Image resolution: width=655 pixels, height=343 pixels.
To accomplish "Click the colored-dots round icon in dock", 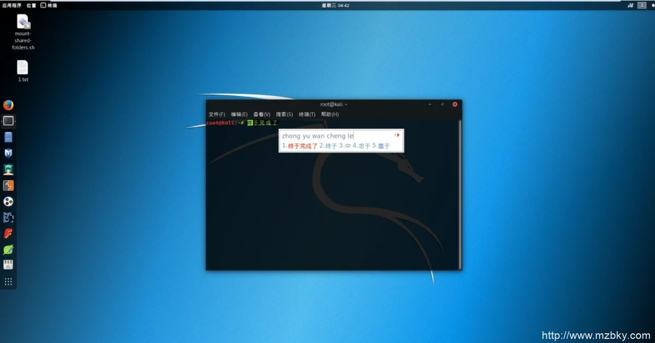I will point(8,201).
